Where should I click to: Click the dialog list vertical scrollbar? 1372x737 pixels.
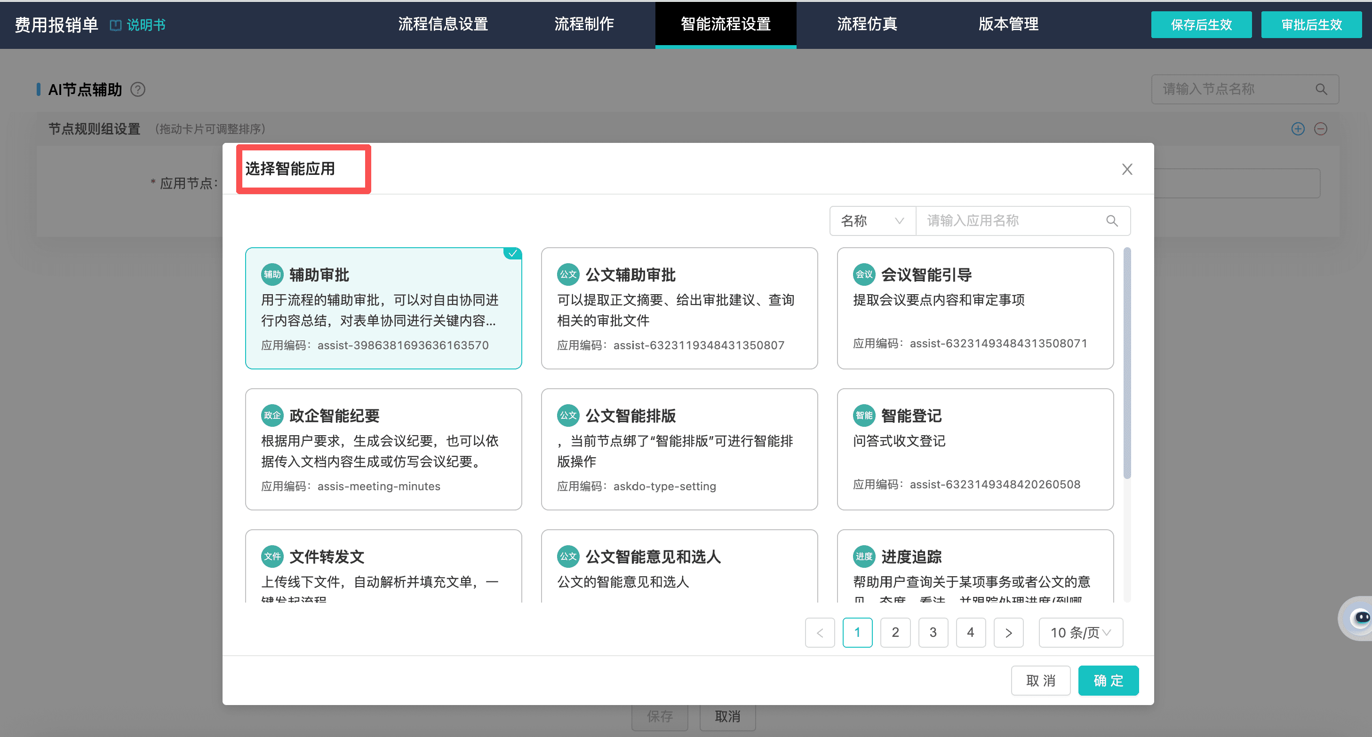pos(1127,363)
